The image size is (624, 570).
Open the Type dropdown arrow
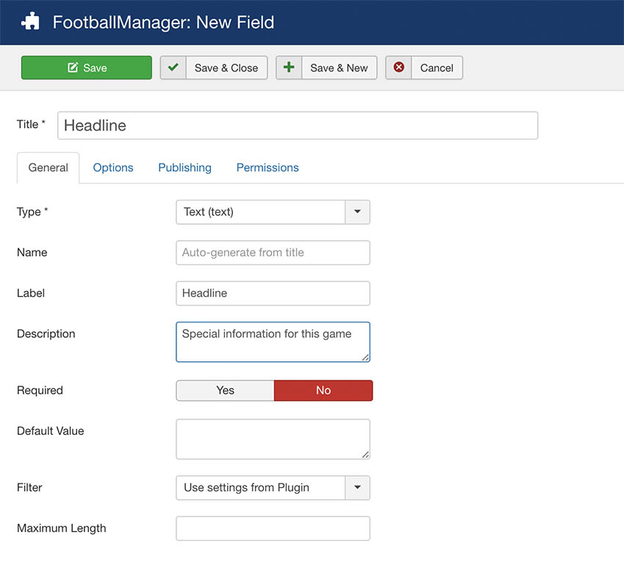(x=357, y=212)
